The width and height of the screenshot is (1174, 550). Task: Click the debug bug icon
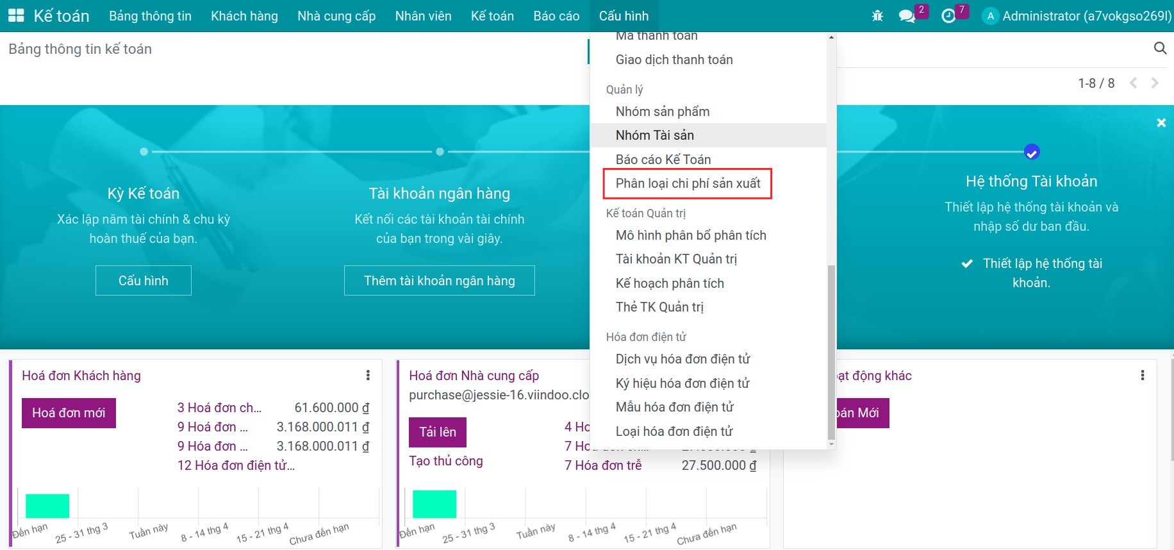(x=877, y=16)
